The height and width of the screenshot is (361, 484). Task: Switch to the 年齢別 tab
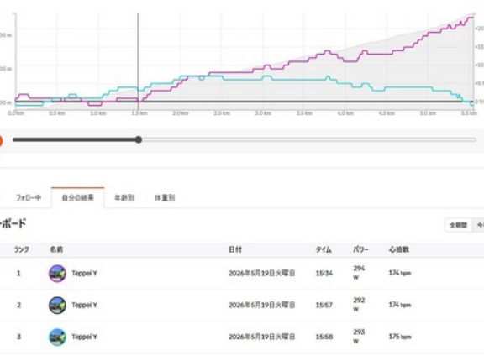point(124,197)
